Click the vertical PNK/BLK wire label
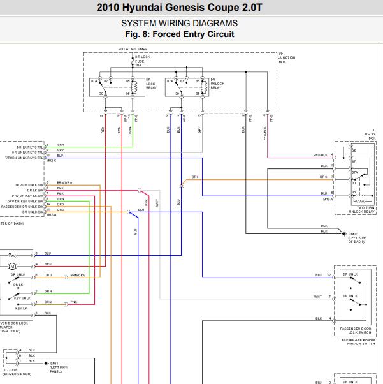 pyautogui.click(x=265, y=133)
